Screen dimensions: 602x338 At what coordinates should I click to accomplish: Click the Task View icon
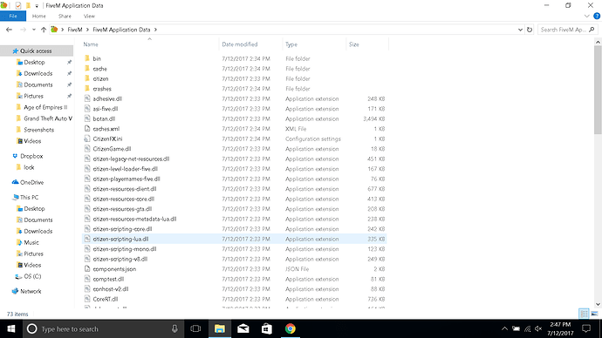[x=195, y=328]
